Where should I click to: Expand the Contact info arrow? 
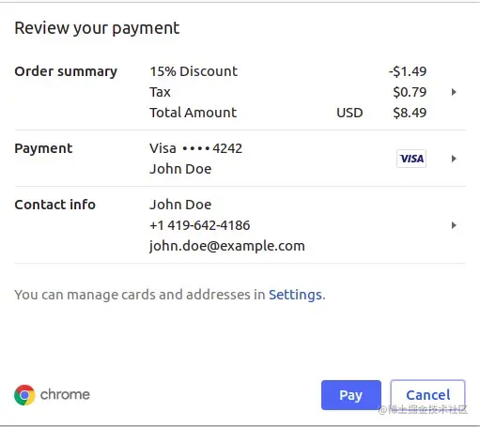point(454,225)
